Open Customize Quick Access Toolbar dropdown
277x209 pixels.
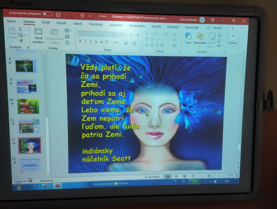pyautogui.click(x=89, y=16)
